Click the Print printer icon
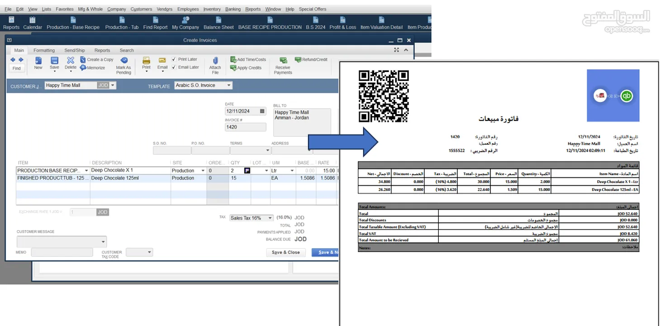The width and height of the screenshot is (660, 326). click(x=146, y=61)
